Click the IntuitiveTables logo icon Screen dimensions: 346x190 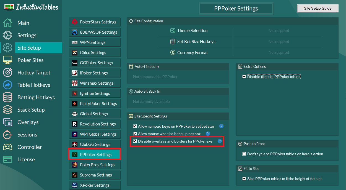click(x=9, y=7)
